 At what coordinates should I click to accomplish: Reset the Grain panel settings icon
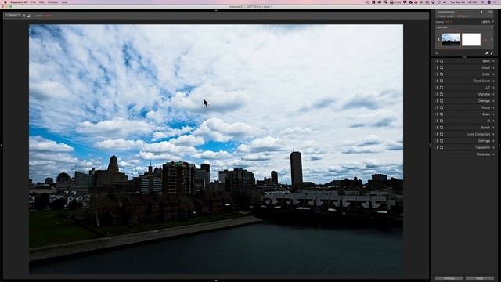pos(442,114)
